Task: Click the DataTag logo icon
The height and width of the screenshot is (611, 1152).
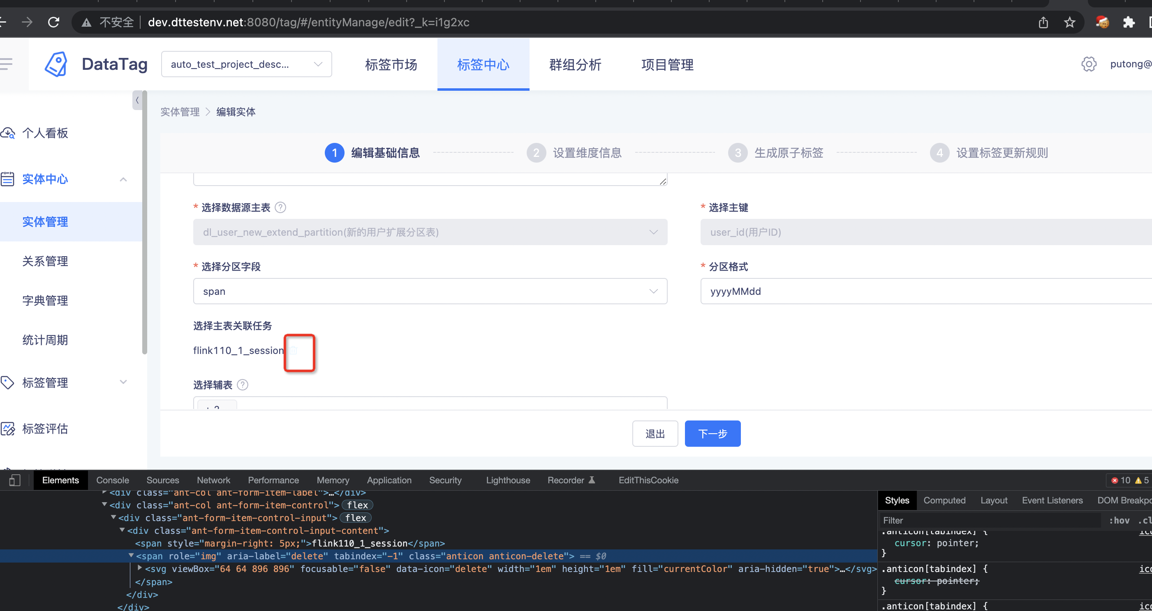Action: (56, 64)
